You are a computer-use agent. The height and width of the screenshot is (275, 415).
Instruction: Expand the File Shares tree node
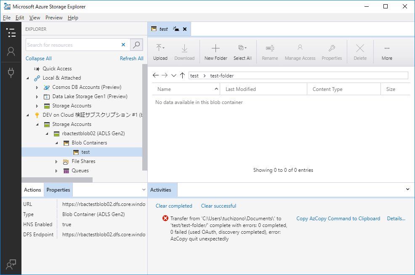click(57, 161)
